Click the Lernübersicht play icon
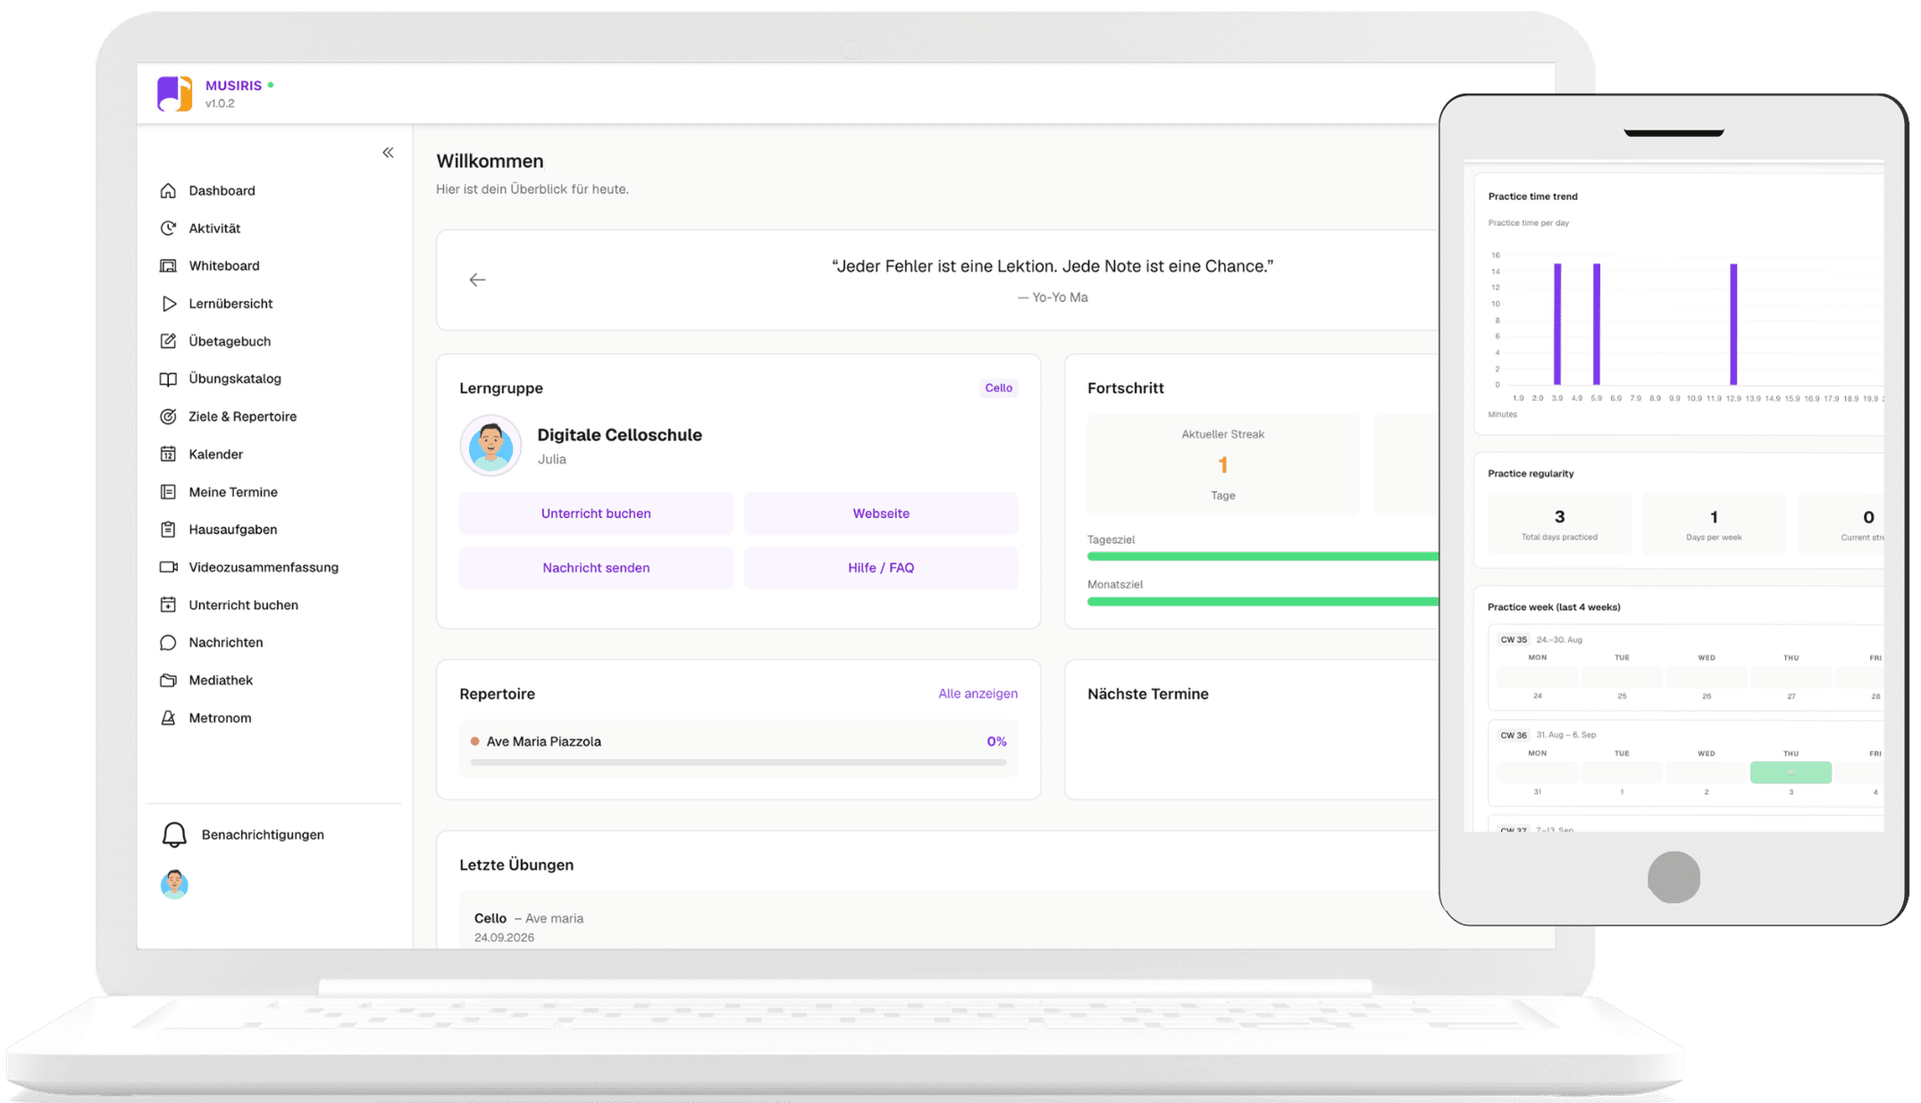This screenshot has height=1103, width=1921. pos(168,304)
